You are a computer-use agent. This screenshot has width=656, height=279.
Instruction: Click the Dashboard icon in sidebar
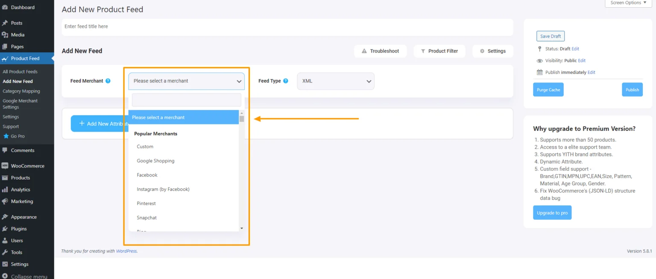click(5, 7)
